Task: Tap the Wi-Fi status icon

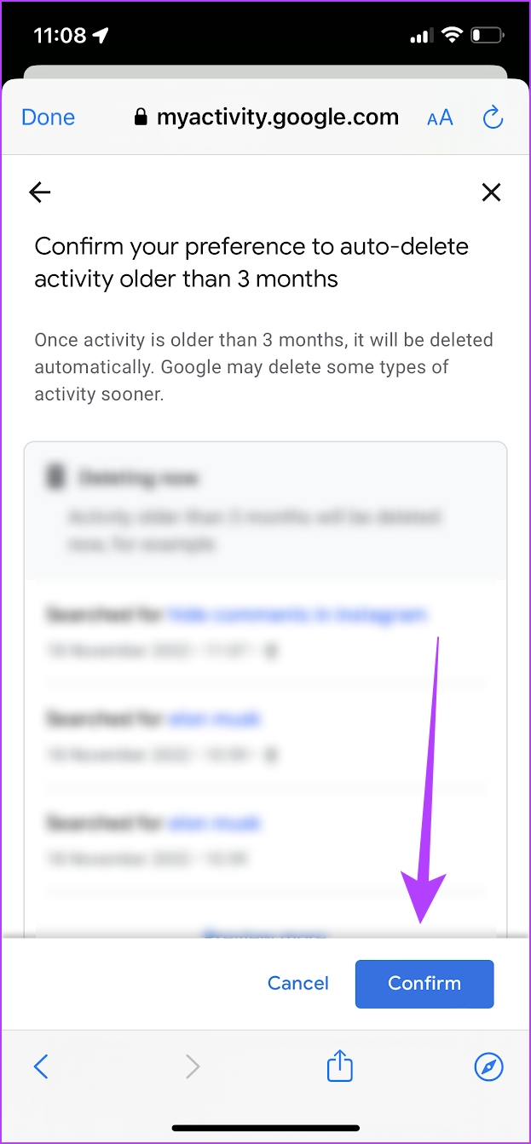Action: click(451, 36)
